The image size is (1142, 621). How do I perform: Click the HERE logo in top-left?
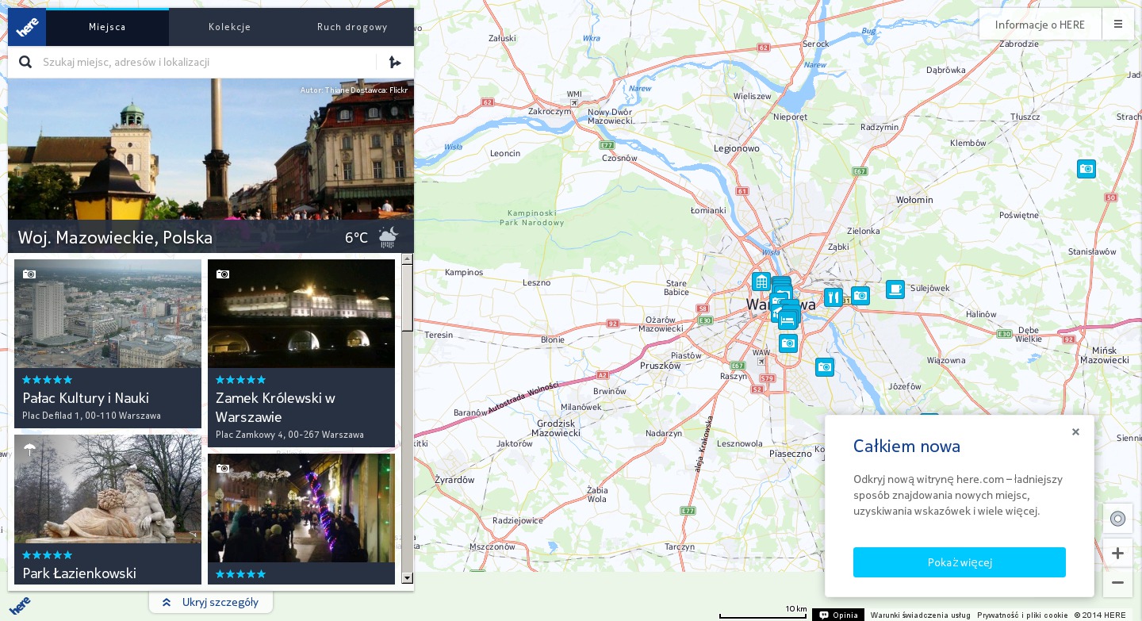[x=27, y=27]
